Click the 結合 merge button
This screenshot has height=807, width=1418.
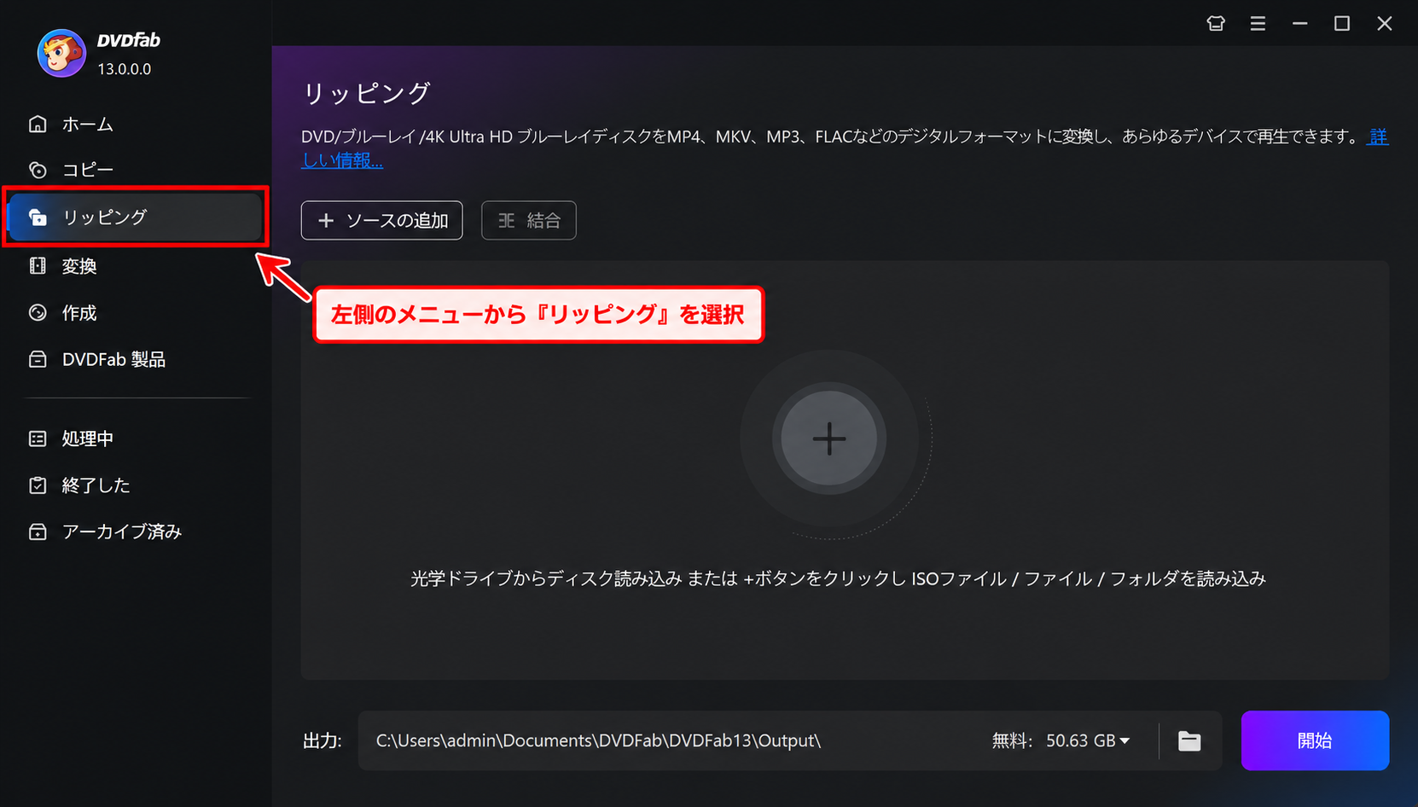point(529,220)
